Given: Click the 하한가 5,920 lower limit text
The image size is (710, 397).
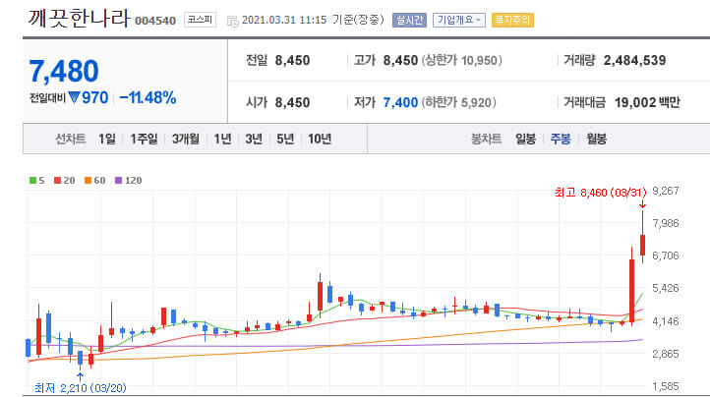Looking at the screenshot, I should tap(459, 102).
